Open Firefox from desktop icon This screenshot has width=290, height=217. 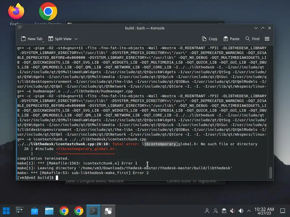16,14
